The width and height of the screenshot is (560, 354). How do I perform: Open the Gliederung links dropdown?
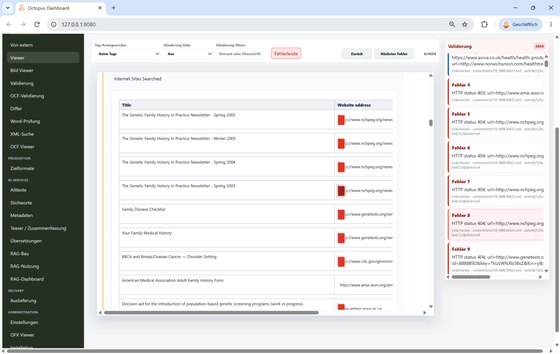(x=188, y=54)
